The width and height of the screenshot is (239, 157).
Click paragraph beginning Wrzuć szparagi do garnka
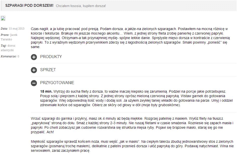pyautogui.click(x=132, y=125)
